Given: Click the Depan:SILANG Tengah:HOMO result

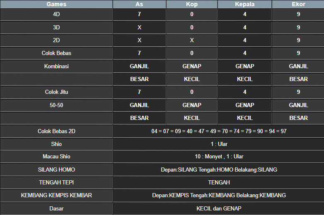Looking at the screenshot, I should [x=219, y=170].
